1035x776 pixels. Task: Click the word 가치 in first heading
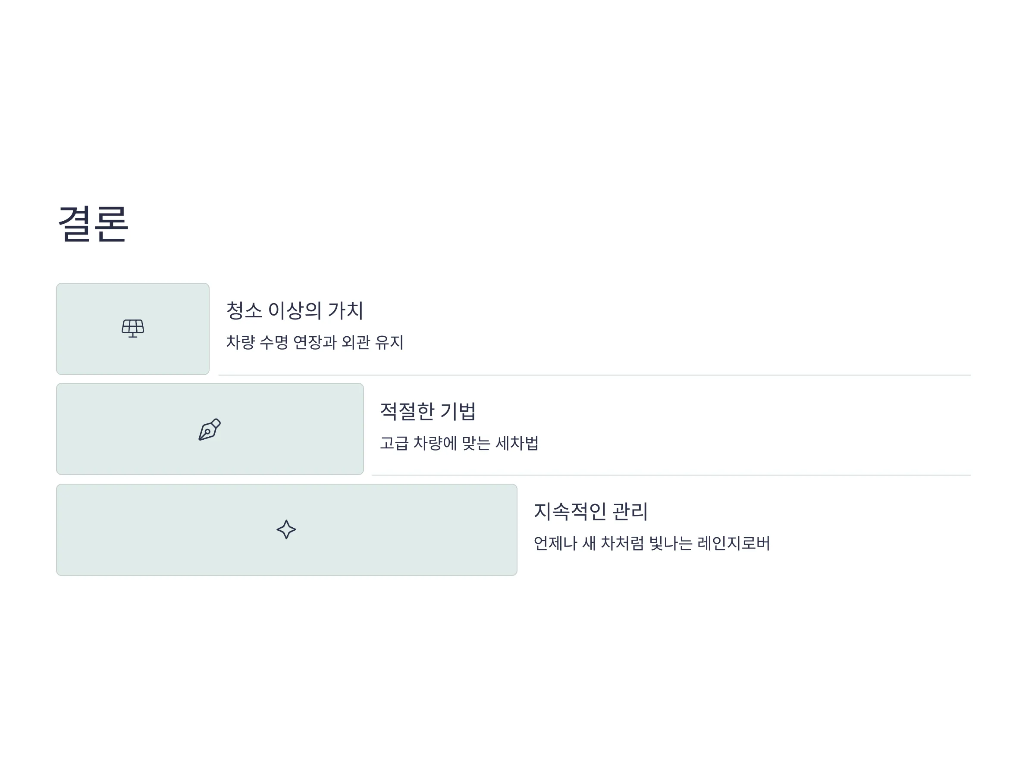point(345,310)
